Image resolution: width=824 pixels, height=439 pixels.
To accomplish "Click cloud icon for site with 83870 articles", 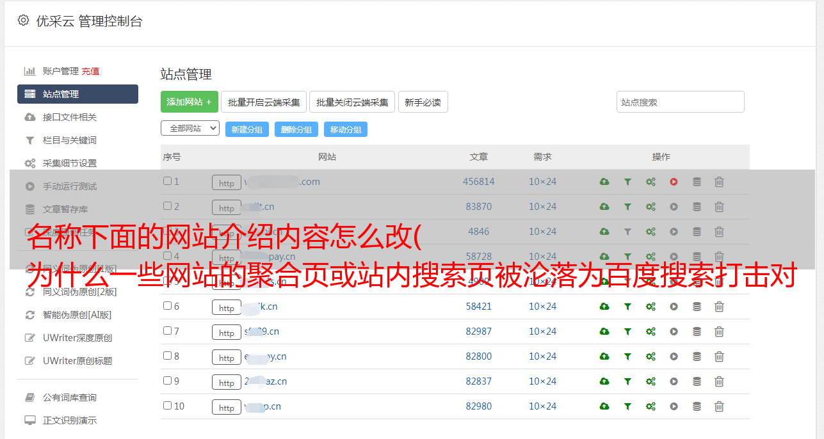I will pos(604,207).
